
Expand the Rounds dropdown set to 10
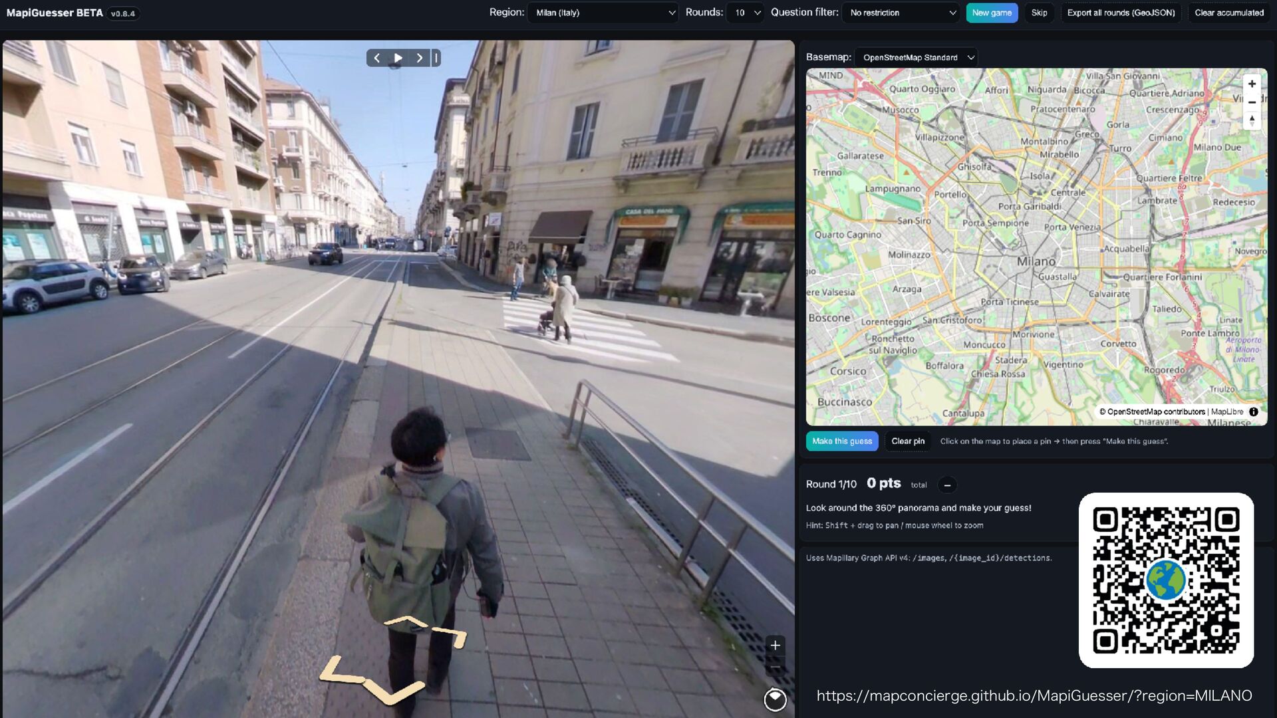point(746,13)
